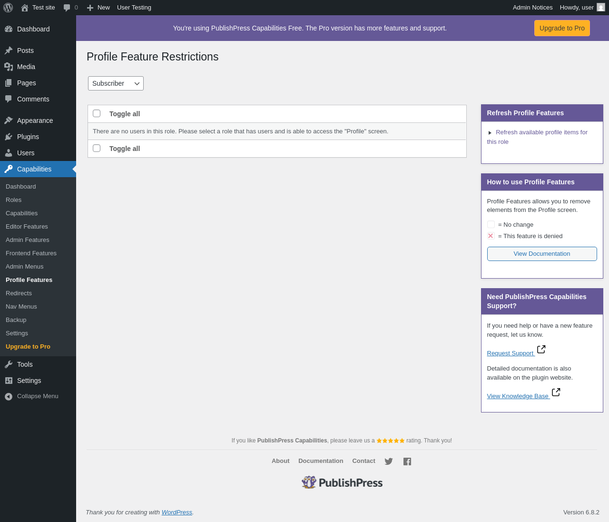Open the comments bubble icon in admin bar
Screen dimensions: 609x522
click(67, 8)
